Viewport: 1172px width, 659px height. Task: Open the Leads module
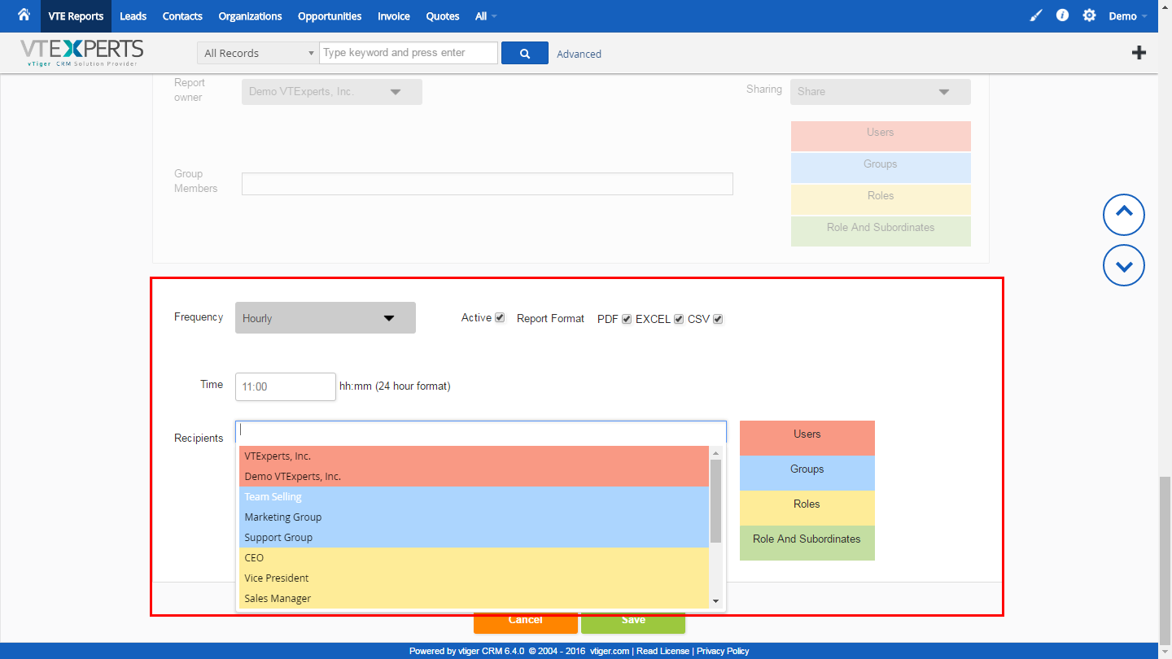[133, 16]
